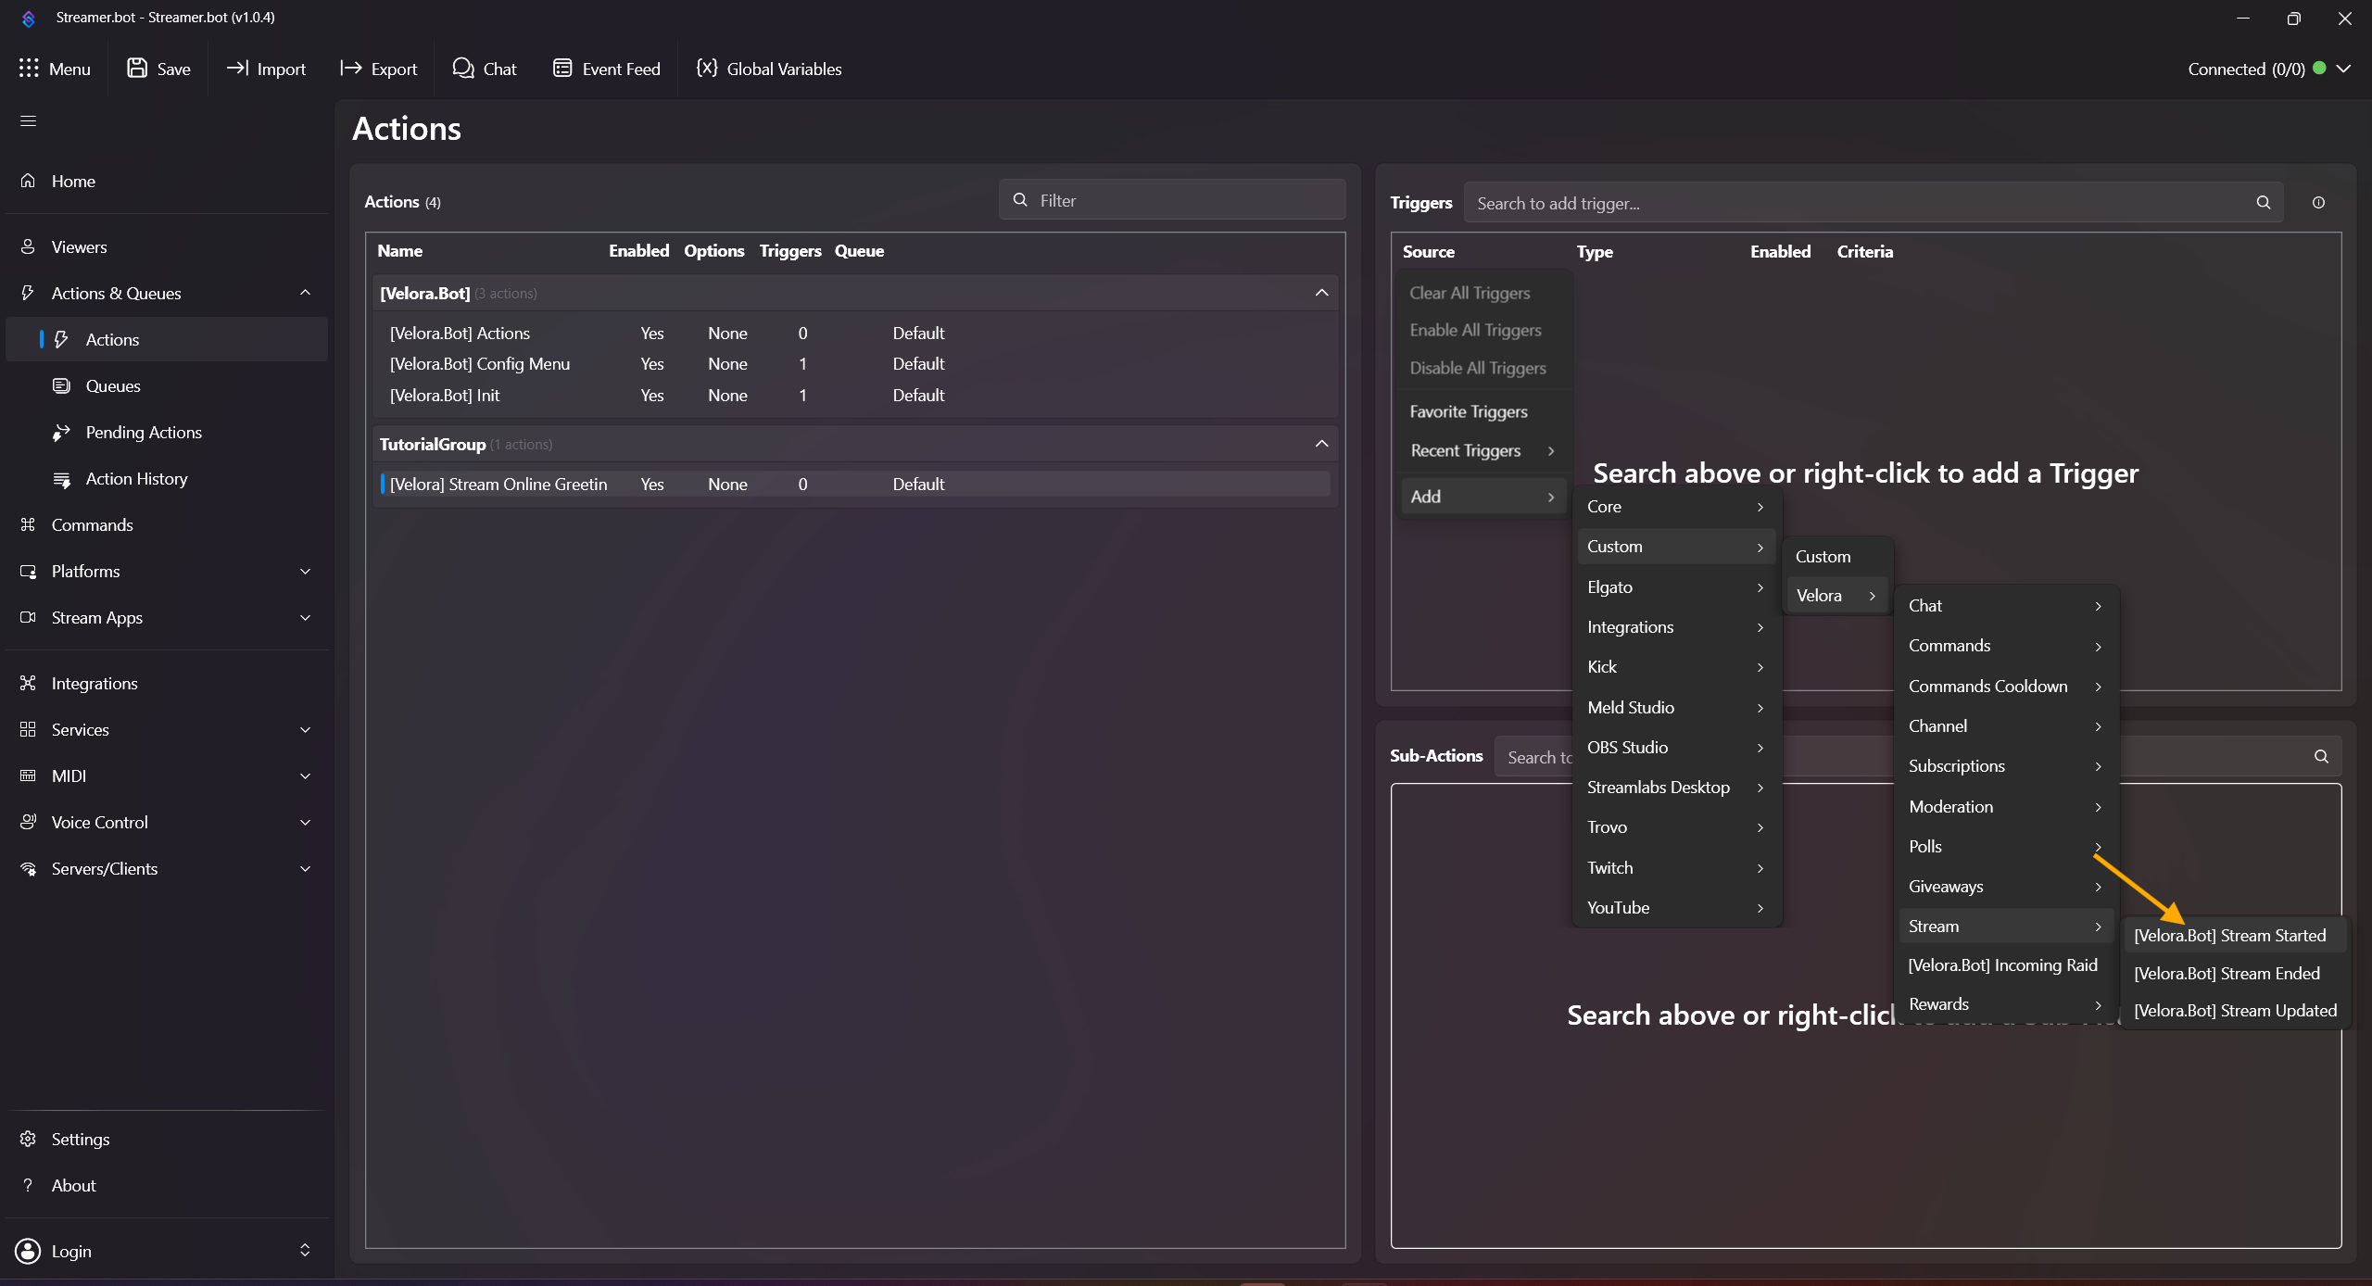Click Favorite Triggers in context menu
2372x1286 pixels.
click(x=1468, y=411)
